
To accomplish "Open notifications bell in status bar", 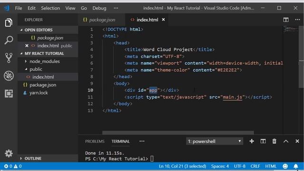I will coord(295,166).
